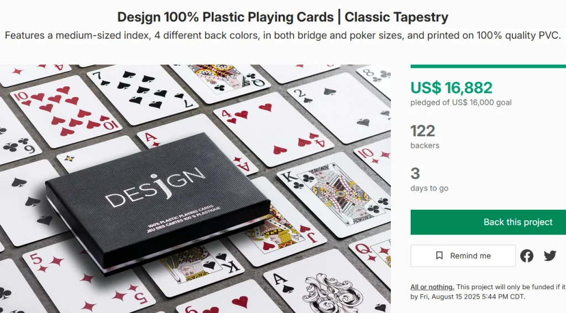This screenshot has height=313, width=566.
Task: Click the Back this project button
Action: click(488, 222)
